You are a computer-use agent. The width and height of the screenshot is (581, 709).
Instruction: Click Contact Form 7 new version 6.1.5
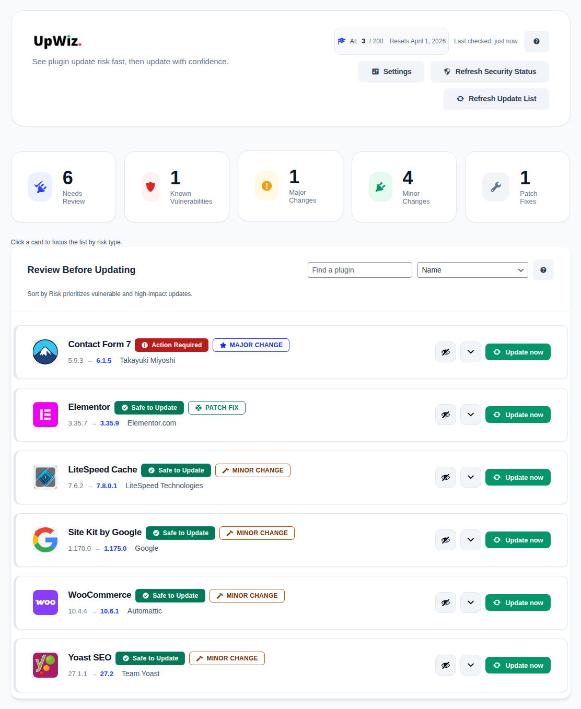pos(104,361)
